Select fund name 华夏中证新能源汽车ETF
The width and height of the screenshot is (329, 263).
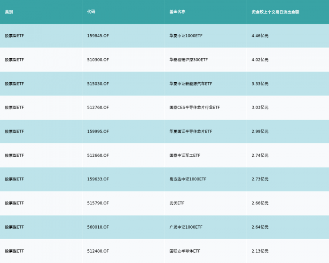[x=191, y=84]
